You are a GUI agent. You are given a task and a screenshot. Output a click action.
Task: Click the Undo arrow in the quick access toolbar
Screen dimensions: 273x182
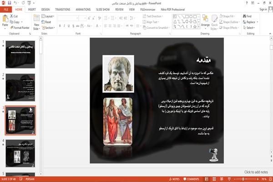pos(15,3)
